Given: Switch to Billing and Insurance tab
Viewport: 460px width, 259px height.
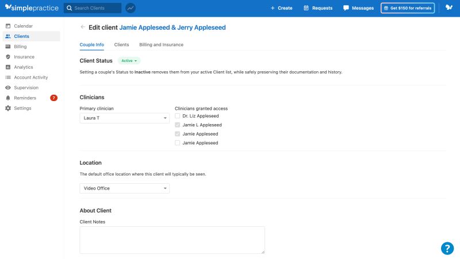Looking at the screenshot, I should (162, 45).
